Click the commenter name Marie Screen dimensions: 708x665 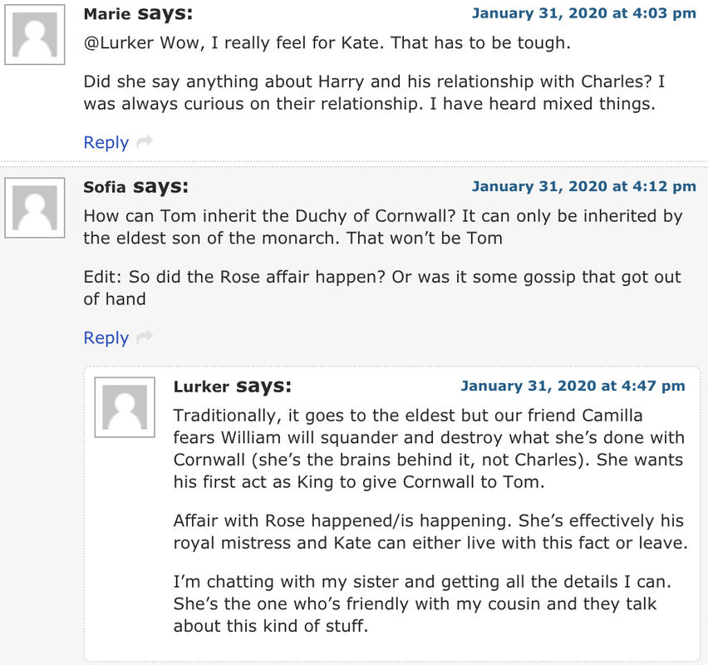point(107,14)
